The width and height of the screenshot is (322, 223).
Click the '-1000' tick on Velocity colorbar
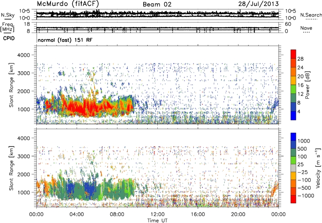coord(305,196)
